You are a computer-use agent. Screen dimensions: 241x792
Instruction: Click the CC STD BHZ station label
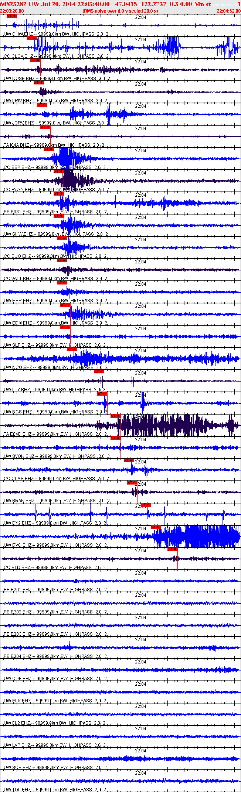(x=17, y=568)
